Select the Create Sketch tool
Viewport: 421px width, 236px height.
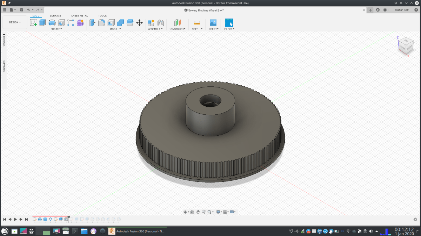coord(33,23)
